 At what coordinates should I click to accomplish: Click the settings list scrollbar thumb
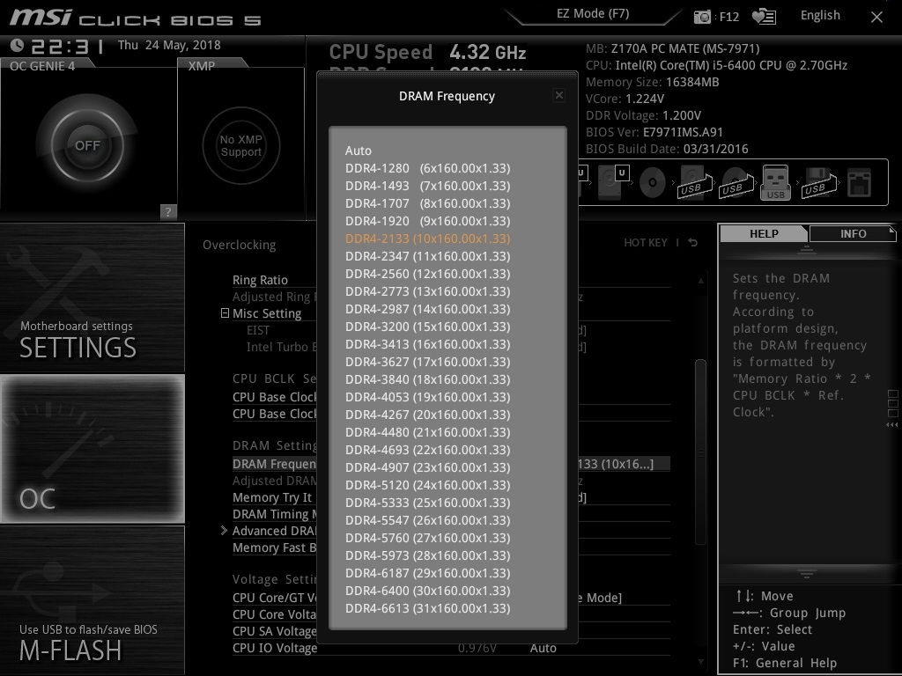pyautogui.click(x=700, y=452)
